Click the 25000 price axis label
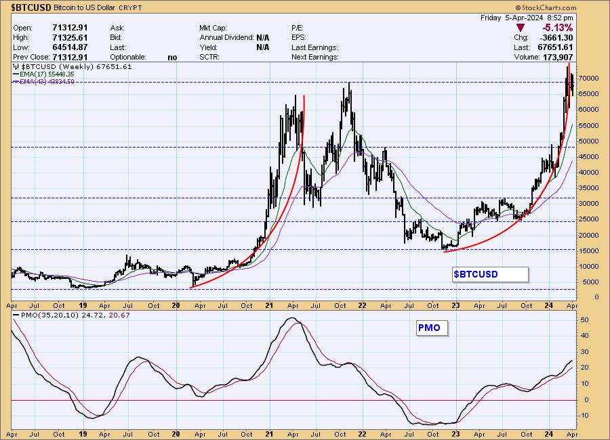This screenshot has width=610, height=440. point(588,219)
